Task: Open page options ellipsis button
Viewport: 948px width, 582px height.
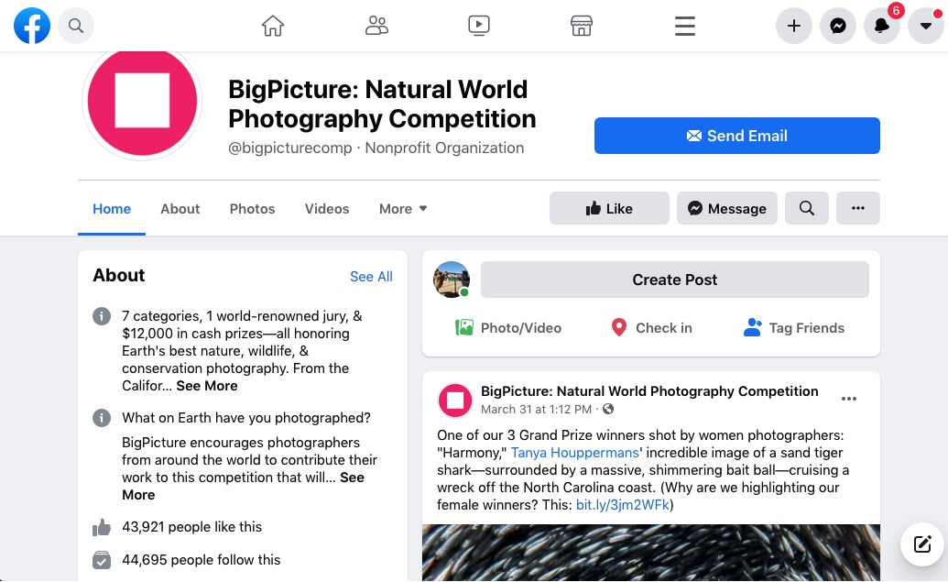Action: click(858, 208)
